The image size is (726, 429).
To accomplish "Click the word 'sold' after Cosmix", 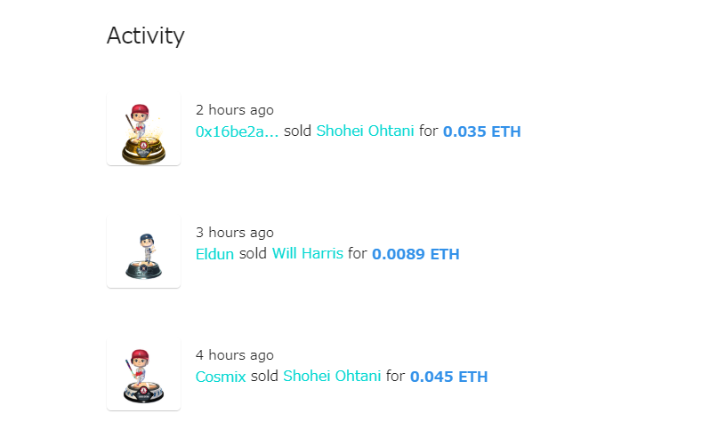I will coord(264,376).
